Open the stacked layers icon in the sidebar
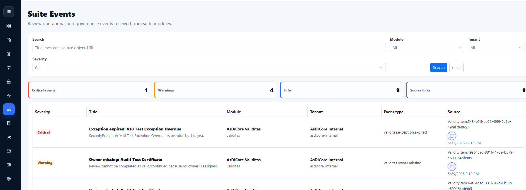Image resolution: width=526 pixels, height=190 pixels. [x=9, y=54]
